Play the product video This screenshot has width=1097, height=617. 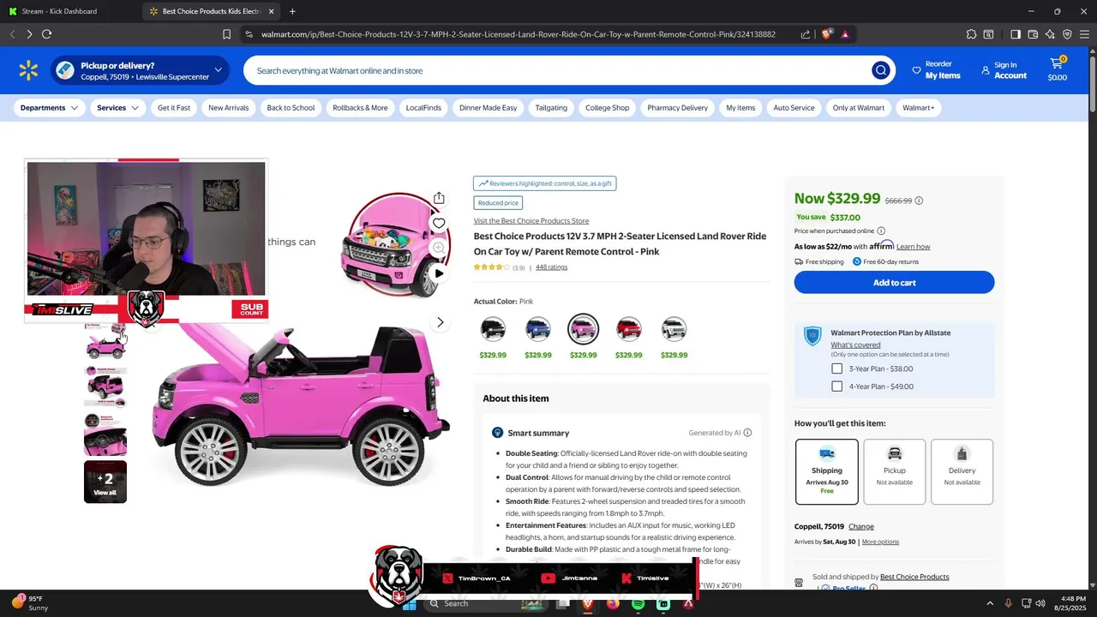point(439,273)
